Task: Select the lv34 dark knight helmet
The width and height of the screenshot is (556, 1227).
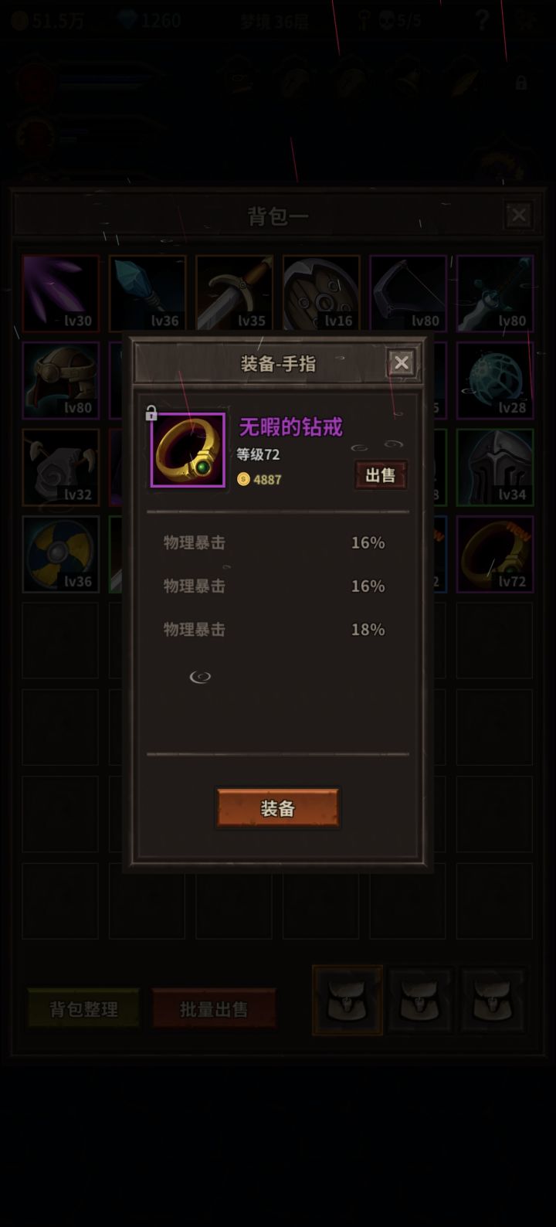Action: 495,467
